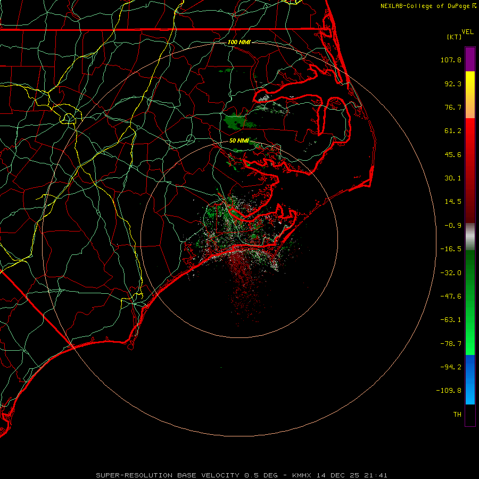The image size is (479, 479).
Task: Click the green velocity patch north of the 50 NMI label
Action: [236, 121]
